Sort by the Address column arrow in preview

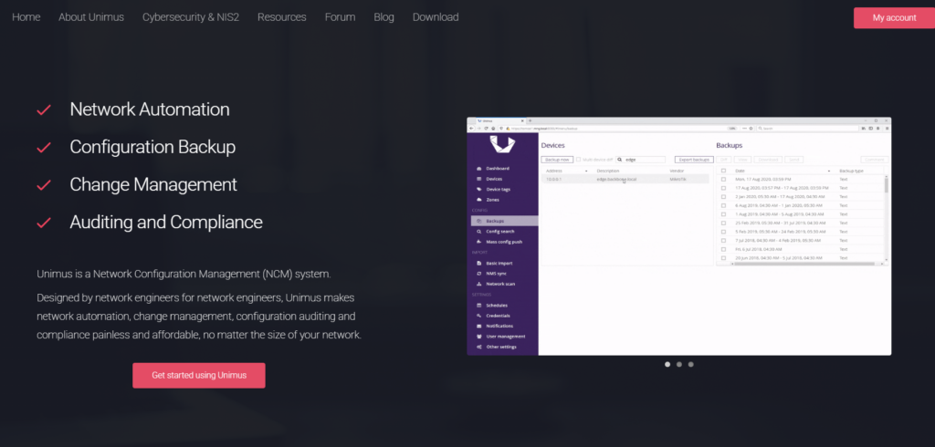586,172
